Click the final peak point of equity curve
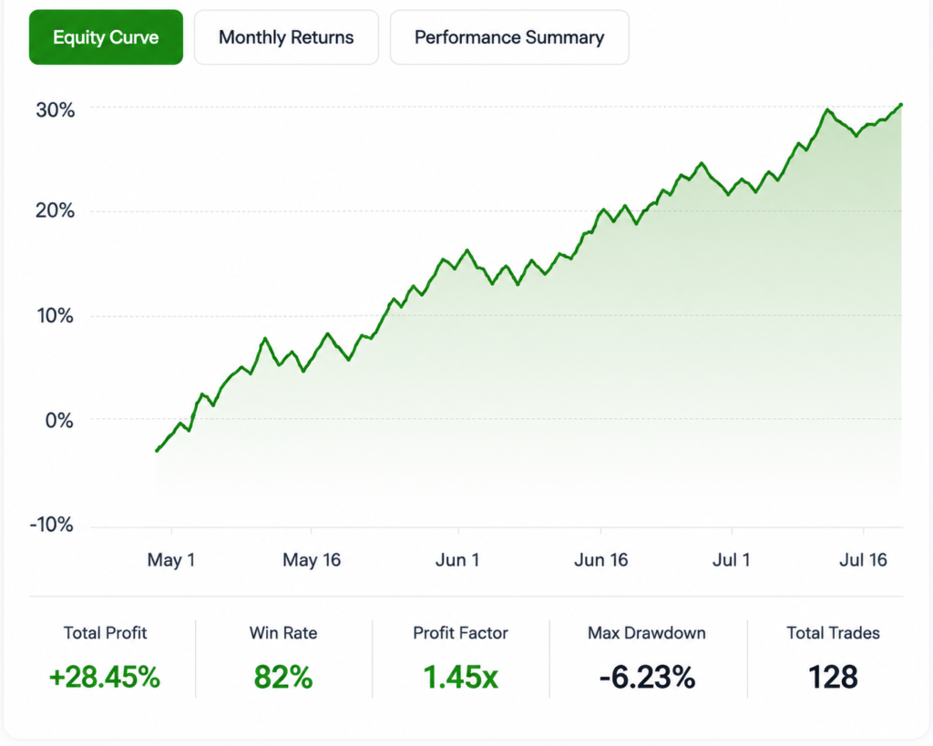933x746 pixels. [x=901, y=105]
